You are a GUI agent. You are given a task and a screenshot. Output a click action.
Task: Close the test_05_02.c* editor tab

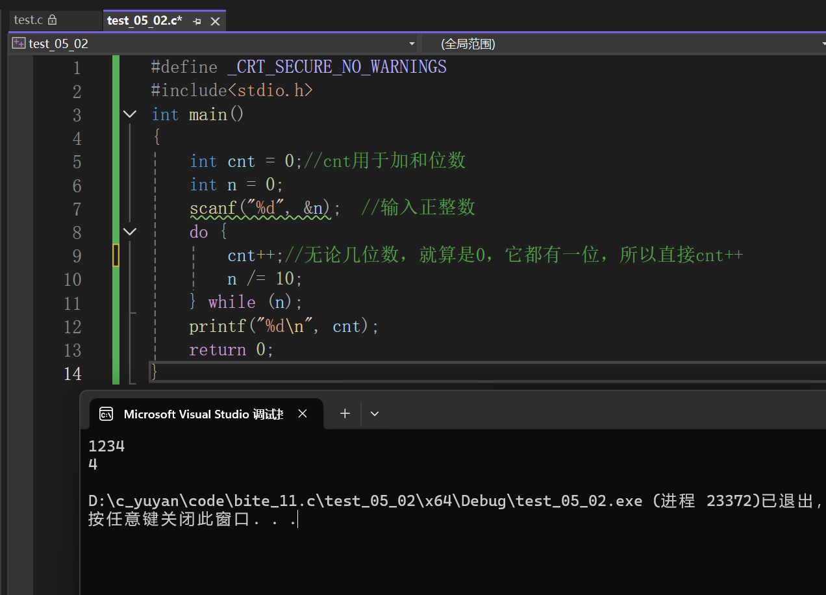pyautogui.click(x=216, y=21)
